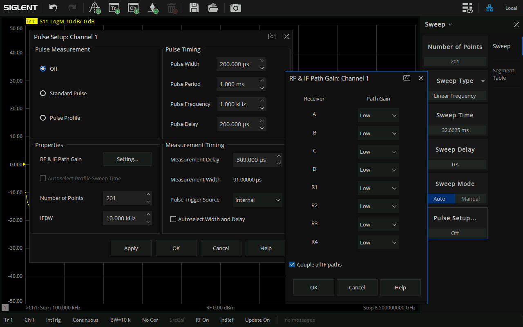Open the Sweep menu header dropdown

point(438,25)
